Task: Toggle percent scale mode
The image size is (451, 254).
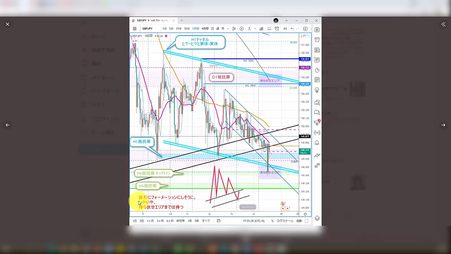Action: coord(272,221)
